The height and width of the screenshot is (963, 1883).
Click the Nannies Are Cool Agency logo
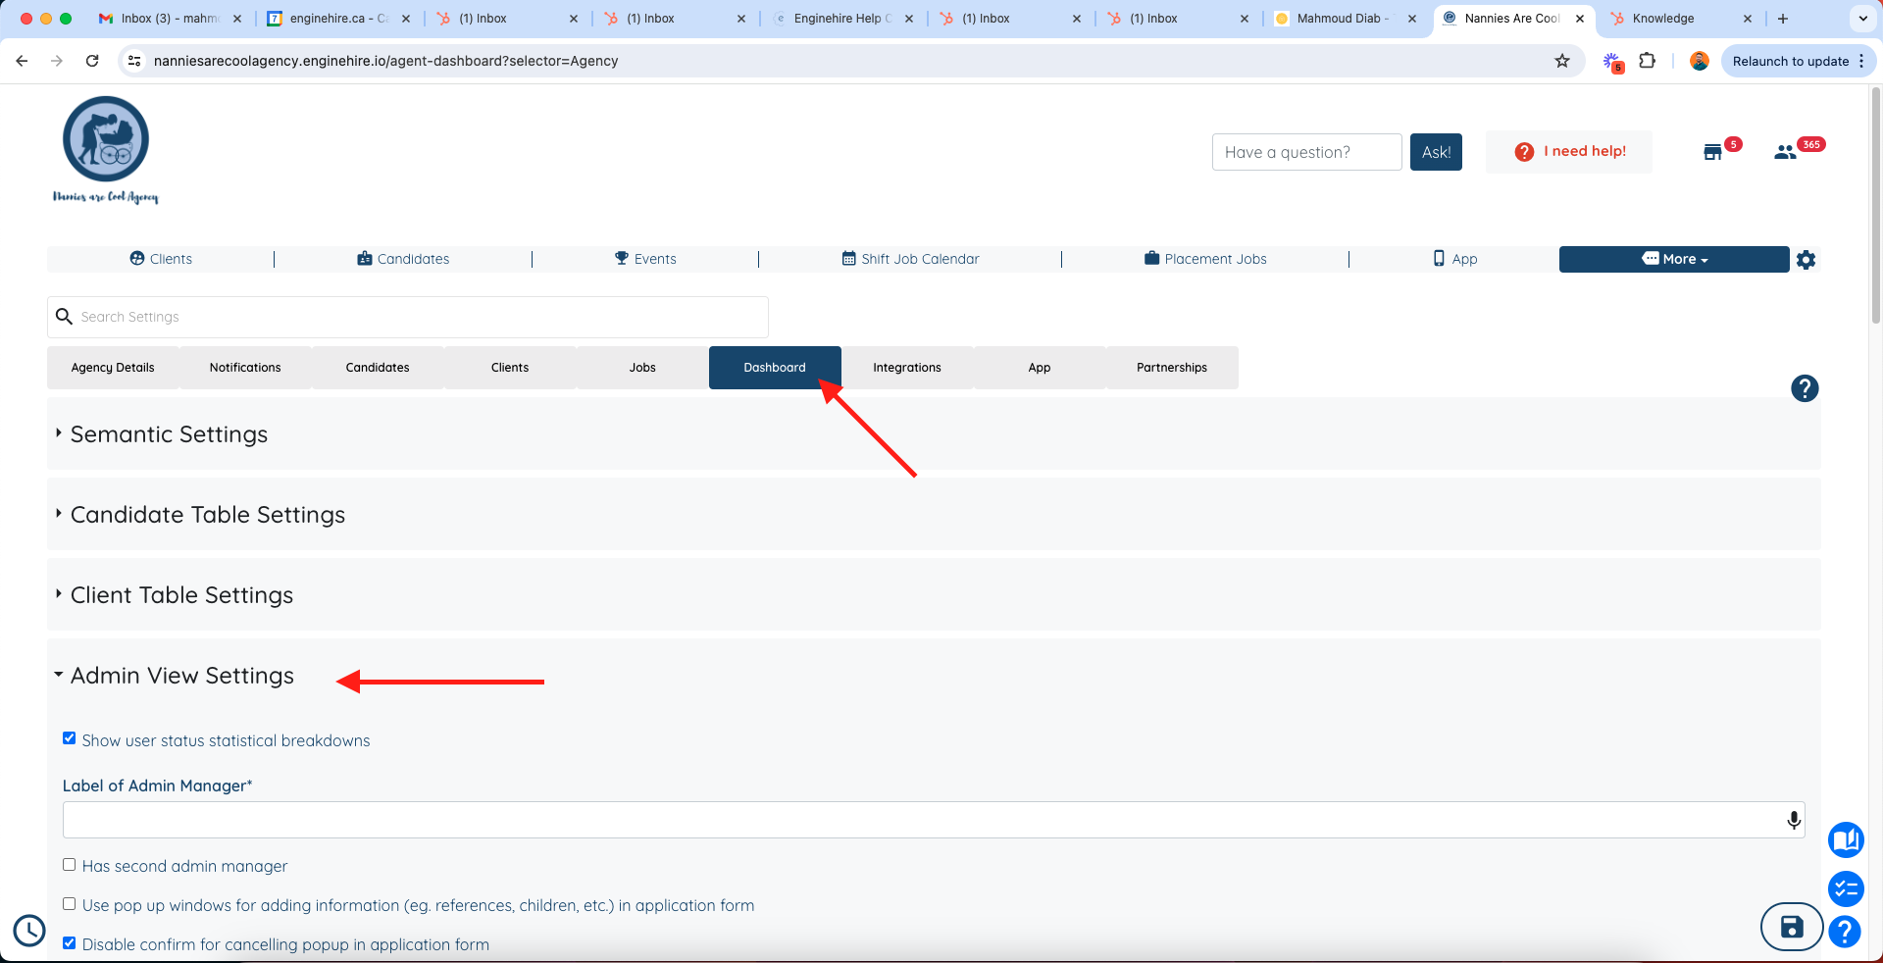point(105,150)
